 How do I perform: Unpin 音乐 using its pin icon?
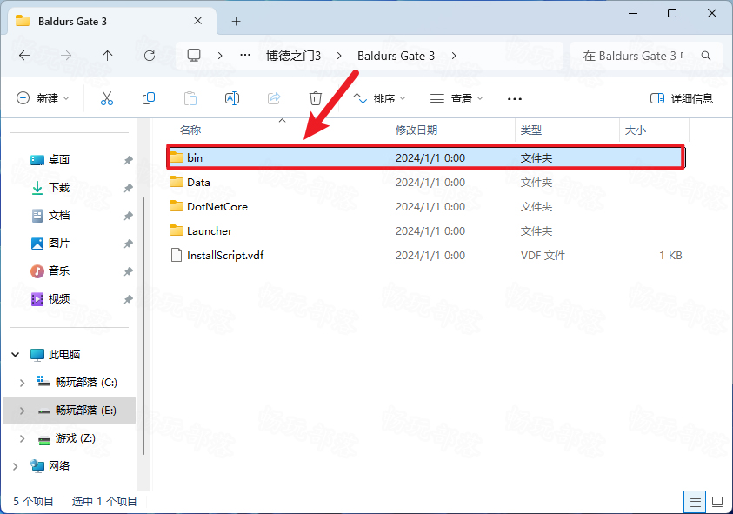(x=128, y=271)
